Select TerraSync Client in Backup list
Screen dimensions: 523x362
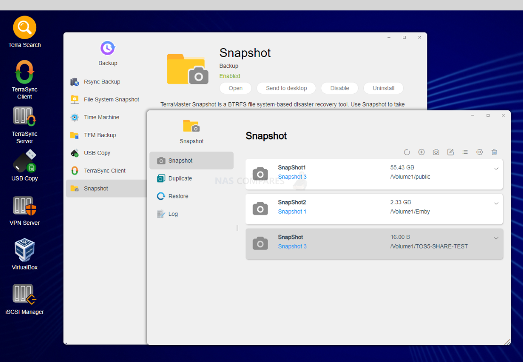106,171
